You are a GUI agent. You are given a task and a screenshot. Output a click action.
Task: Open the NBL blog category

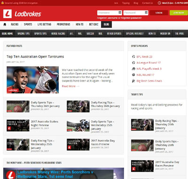pyautogui.click(x=101, y=33)
